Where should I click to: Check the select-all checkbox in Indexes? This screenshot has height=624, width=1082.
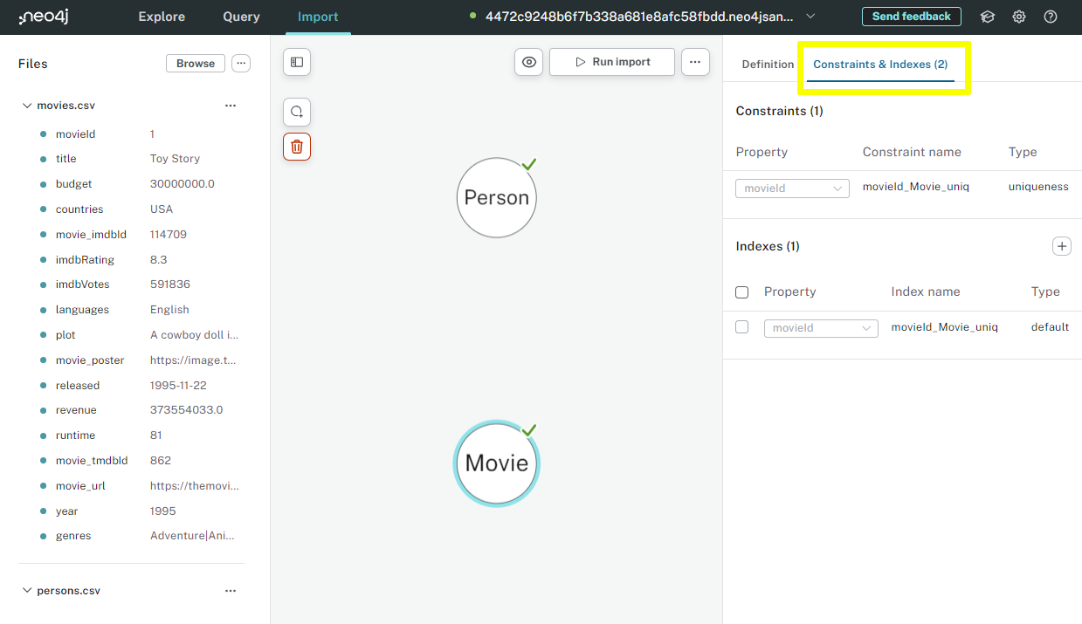click(x=741, y=291)
